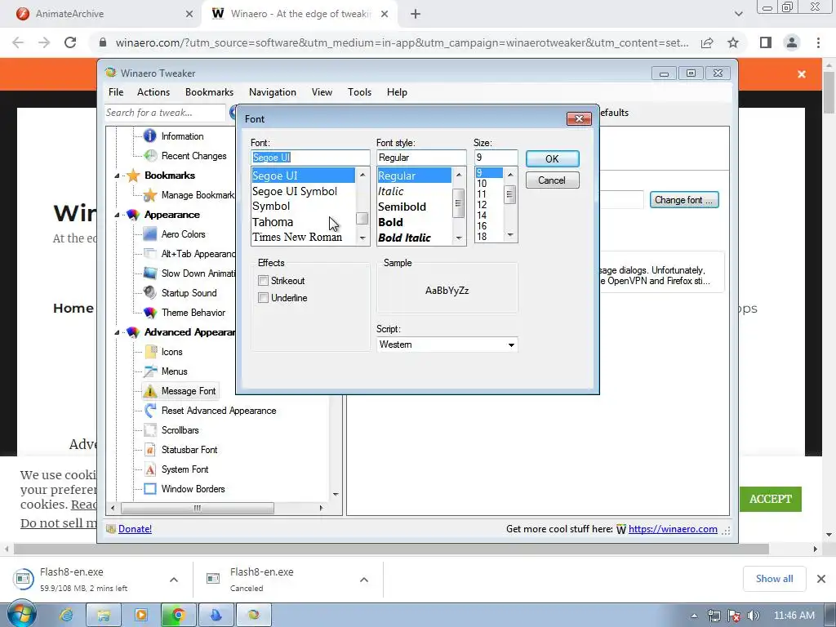This screenshot has height=627, width=836.
Task: Click the Statusbar Font icon
Action: click(x=150, y=450)
